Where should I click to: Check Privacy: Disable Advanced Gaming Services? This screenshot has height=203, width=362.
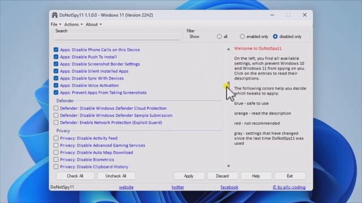click(56, 145)
